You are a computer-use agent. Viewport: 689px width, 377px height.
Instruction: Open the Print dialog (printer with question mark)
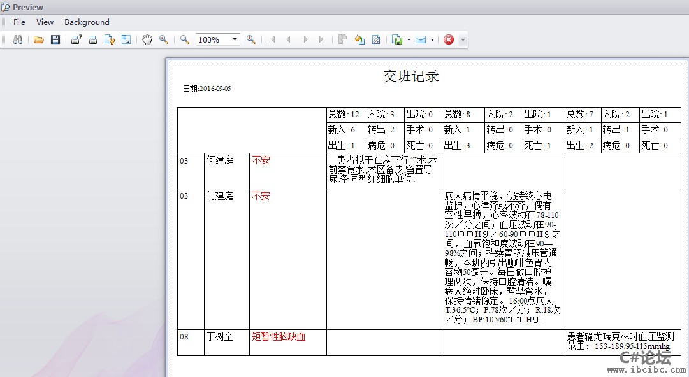tap(76, 39)
